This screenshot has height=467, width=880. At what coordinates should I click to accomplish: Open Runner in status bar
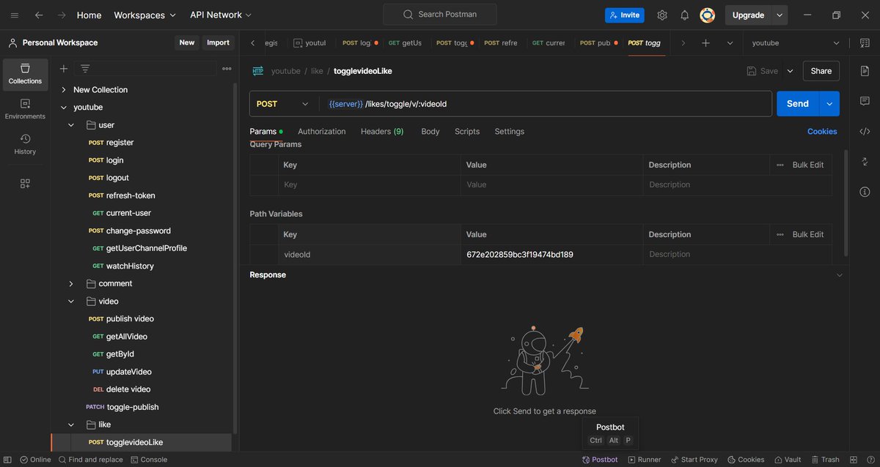644,460
